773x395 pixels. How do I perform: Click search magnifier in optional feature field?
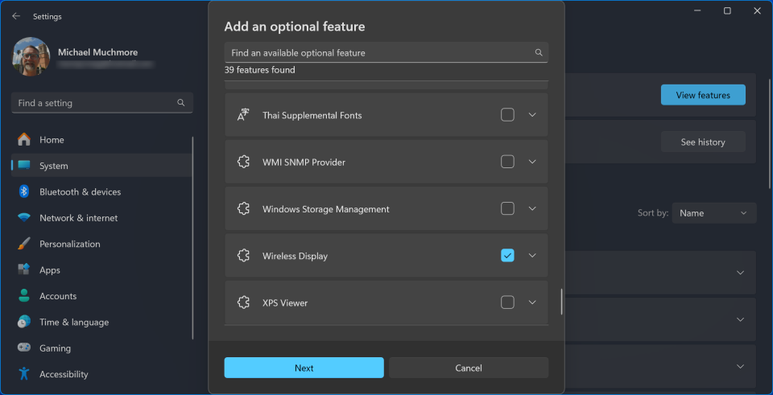tap(539, 53)
